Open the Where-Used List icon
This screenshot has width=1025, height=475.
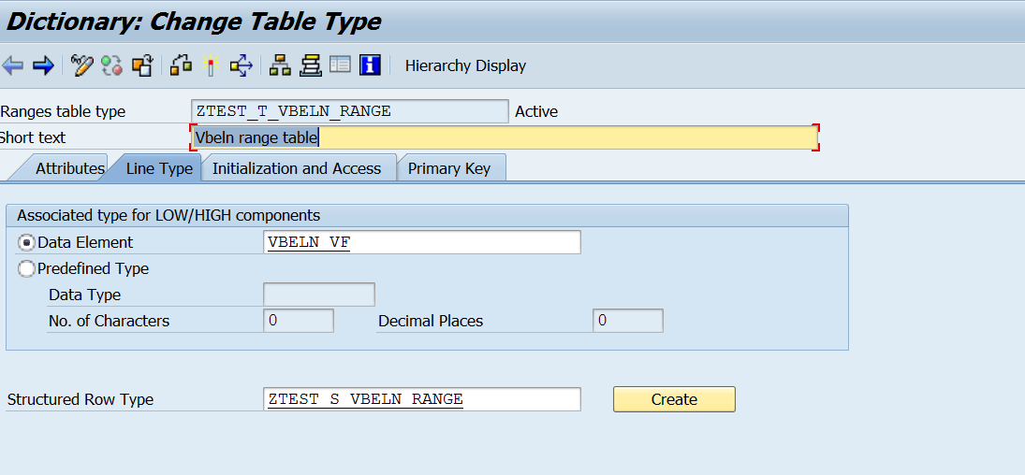coord(242,65)
